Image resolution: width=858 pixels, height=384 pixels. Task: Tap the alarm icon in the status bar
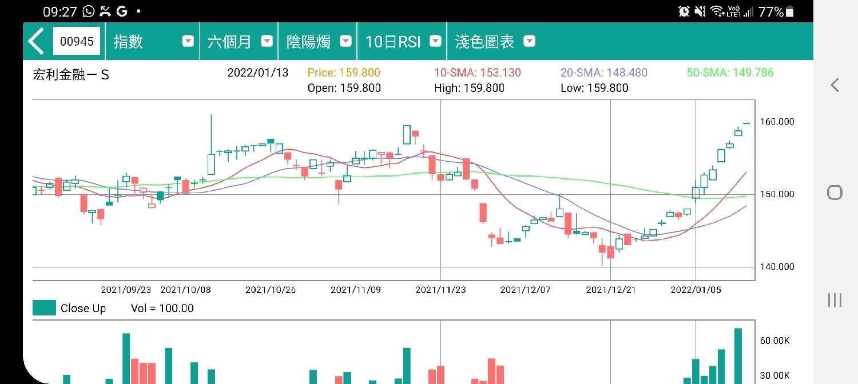point(684,11)
